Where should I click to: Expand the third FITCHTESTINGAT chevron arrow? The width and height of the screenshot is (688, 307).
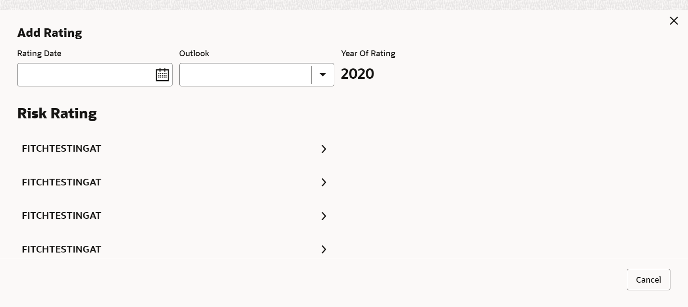323,216
